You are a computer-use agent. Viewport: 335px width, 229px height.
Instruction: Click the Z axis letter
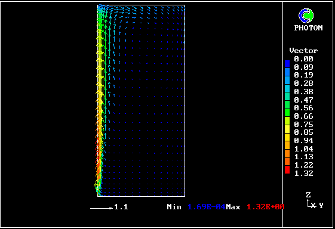(x=308, y=195)
